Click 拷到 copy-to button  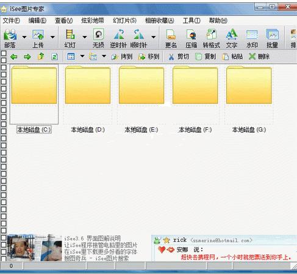coord(122,57)
